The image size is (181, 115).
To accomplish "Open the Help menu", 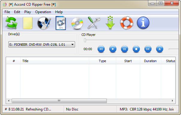I will click(59, 12).
